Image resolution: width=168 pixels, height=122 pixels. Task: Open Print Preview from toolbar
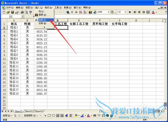pyautogui.click(x=27, y=12)
